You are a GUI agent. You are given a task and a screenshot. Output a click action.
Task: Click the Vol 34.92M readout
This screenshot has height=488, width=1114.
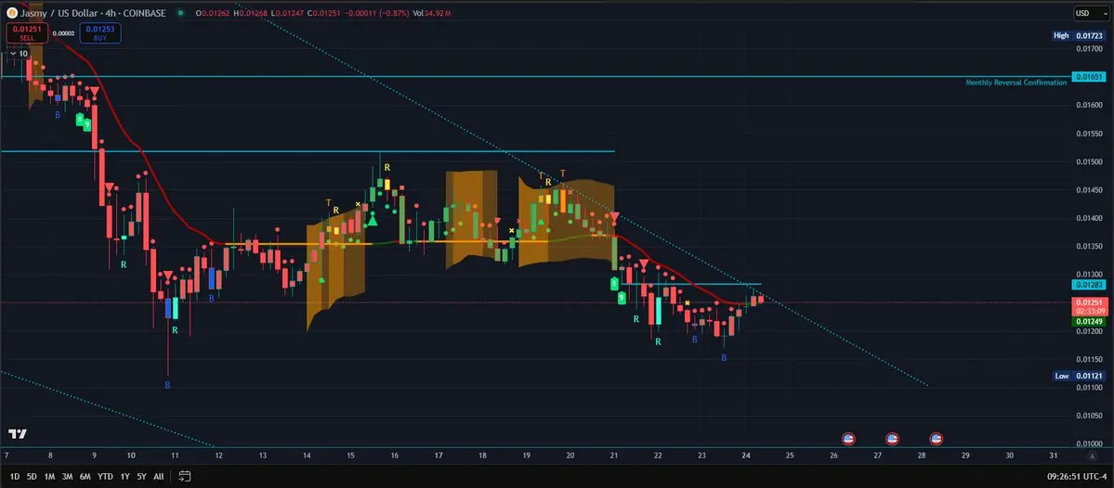431,14
